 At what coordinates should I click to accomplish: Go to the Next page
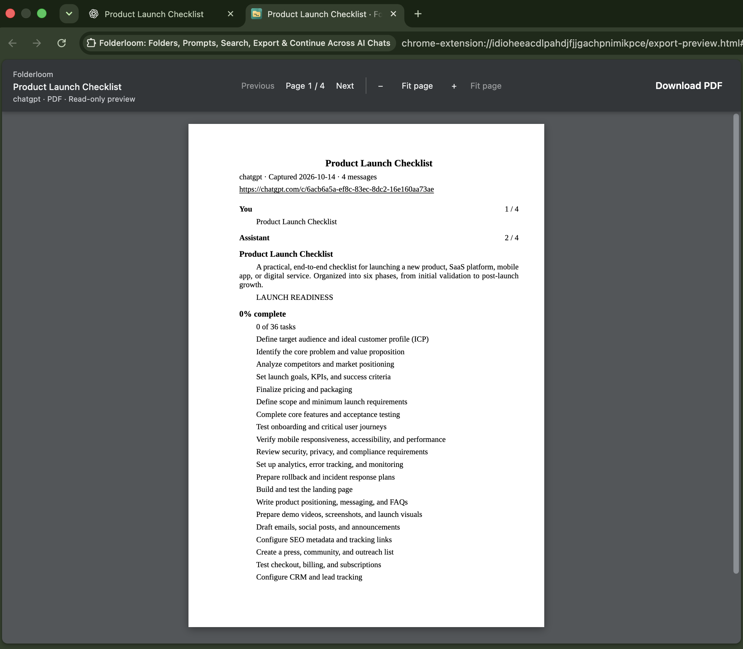345,86
